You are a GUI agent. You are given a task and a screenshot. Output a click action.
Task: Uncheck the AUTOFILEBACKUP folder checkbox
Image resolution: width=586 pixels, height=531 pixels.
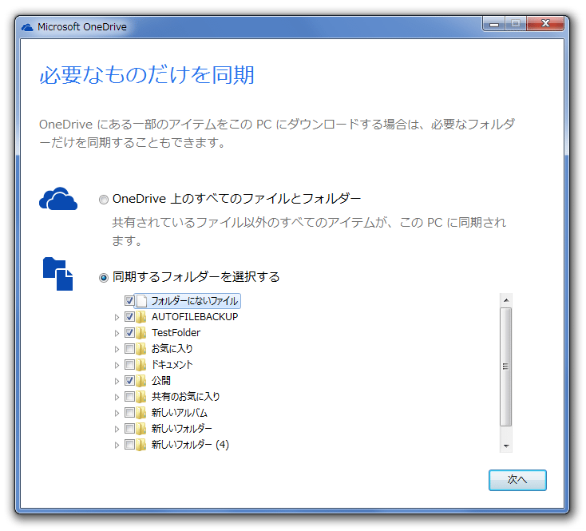[129, 316]
